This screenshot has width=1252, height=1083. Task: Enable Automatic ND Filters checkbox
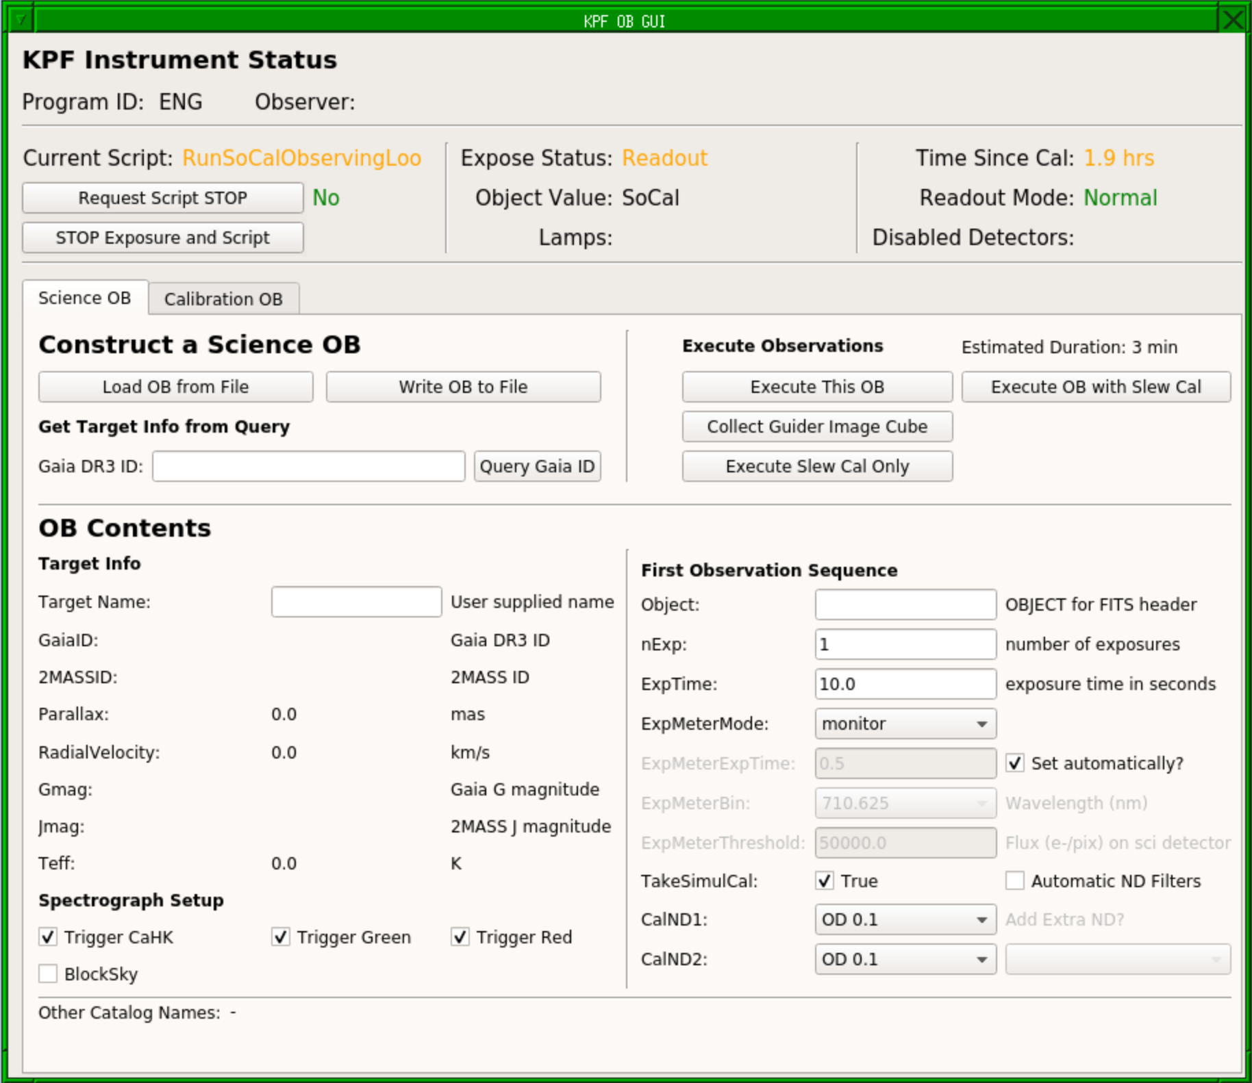1015,881
